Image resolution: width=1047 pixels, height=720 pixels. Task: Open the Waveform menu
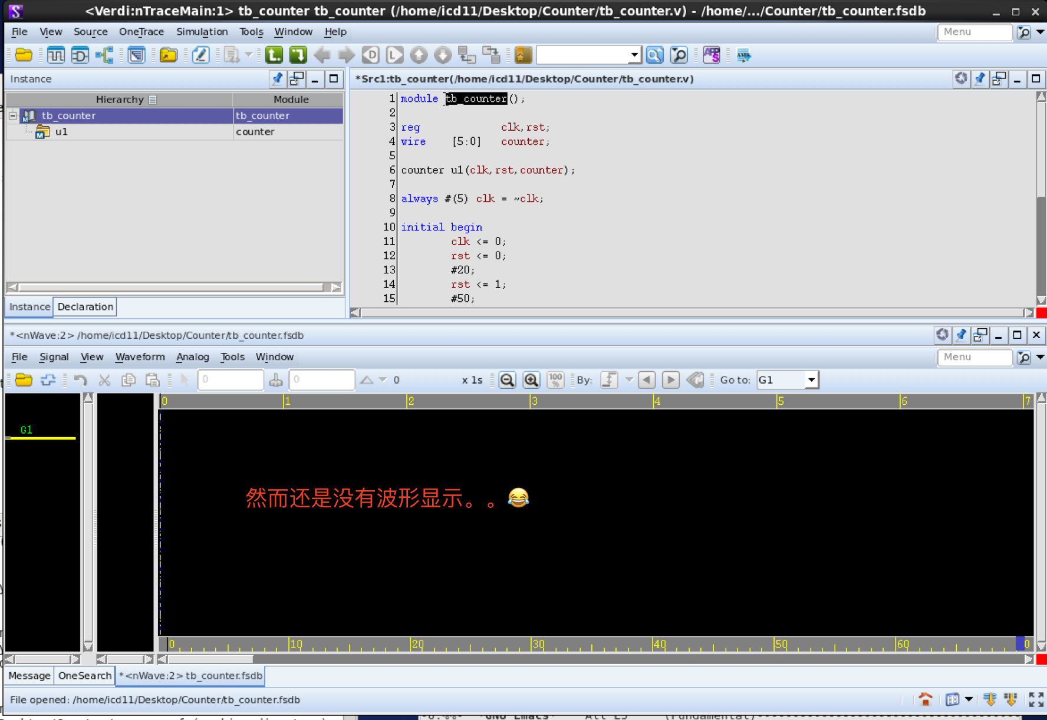pos(140,356)
